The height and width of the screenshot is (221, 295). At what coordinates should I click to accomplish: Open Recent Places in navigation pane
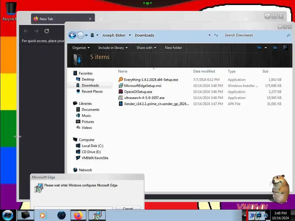coord(92,91)
